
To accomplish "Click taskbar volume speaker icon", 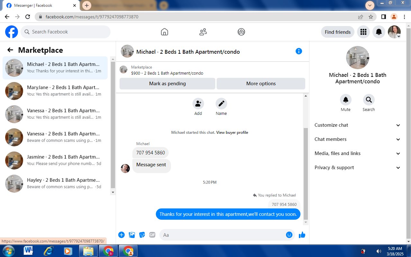I will pos(379,251).
